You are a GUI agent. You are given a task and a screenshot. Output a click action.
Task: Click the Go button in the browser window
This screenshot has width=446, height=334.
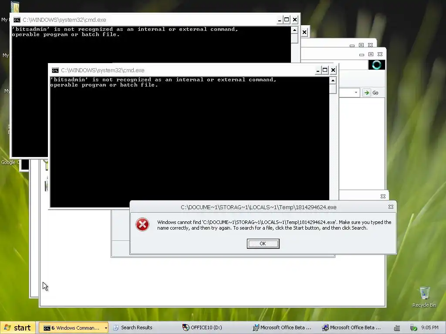371,93
